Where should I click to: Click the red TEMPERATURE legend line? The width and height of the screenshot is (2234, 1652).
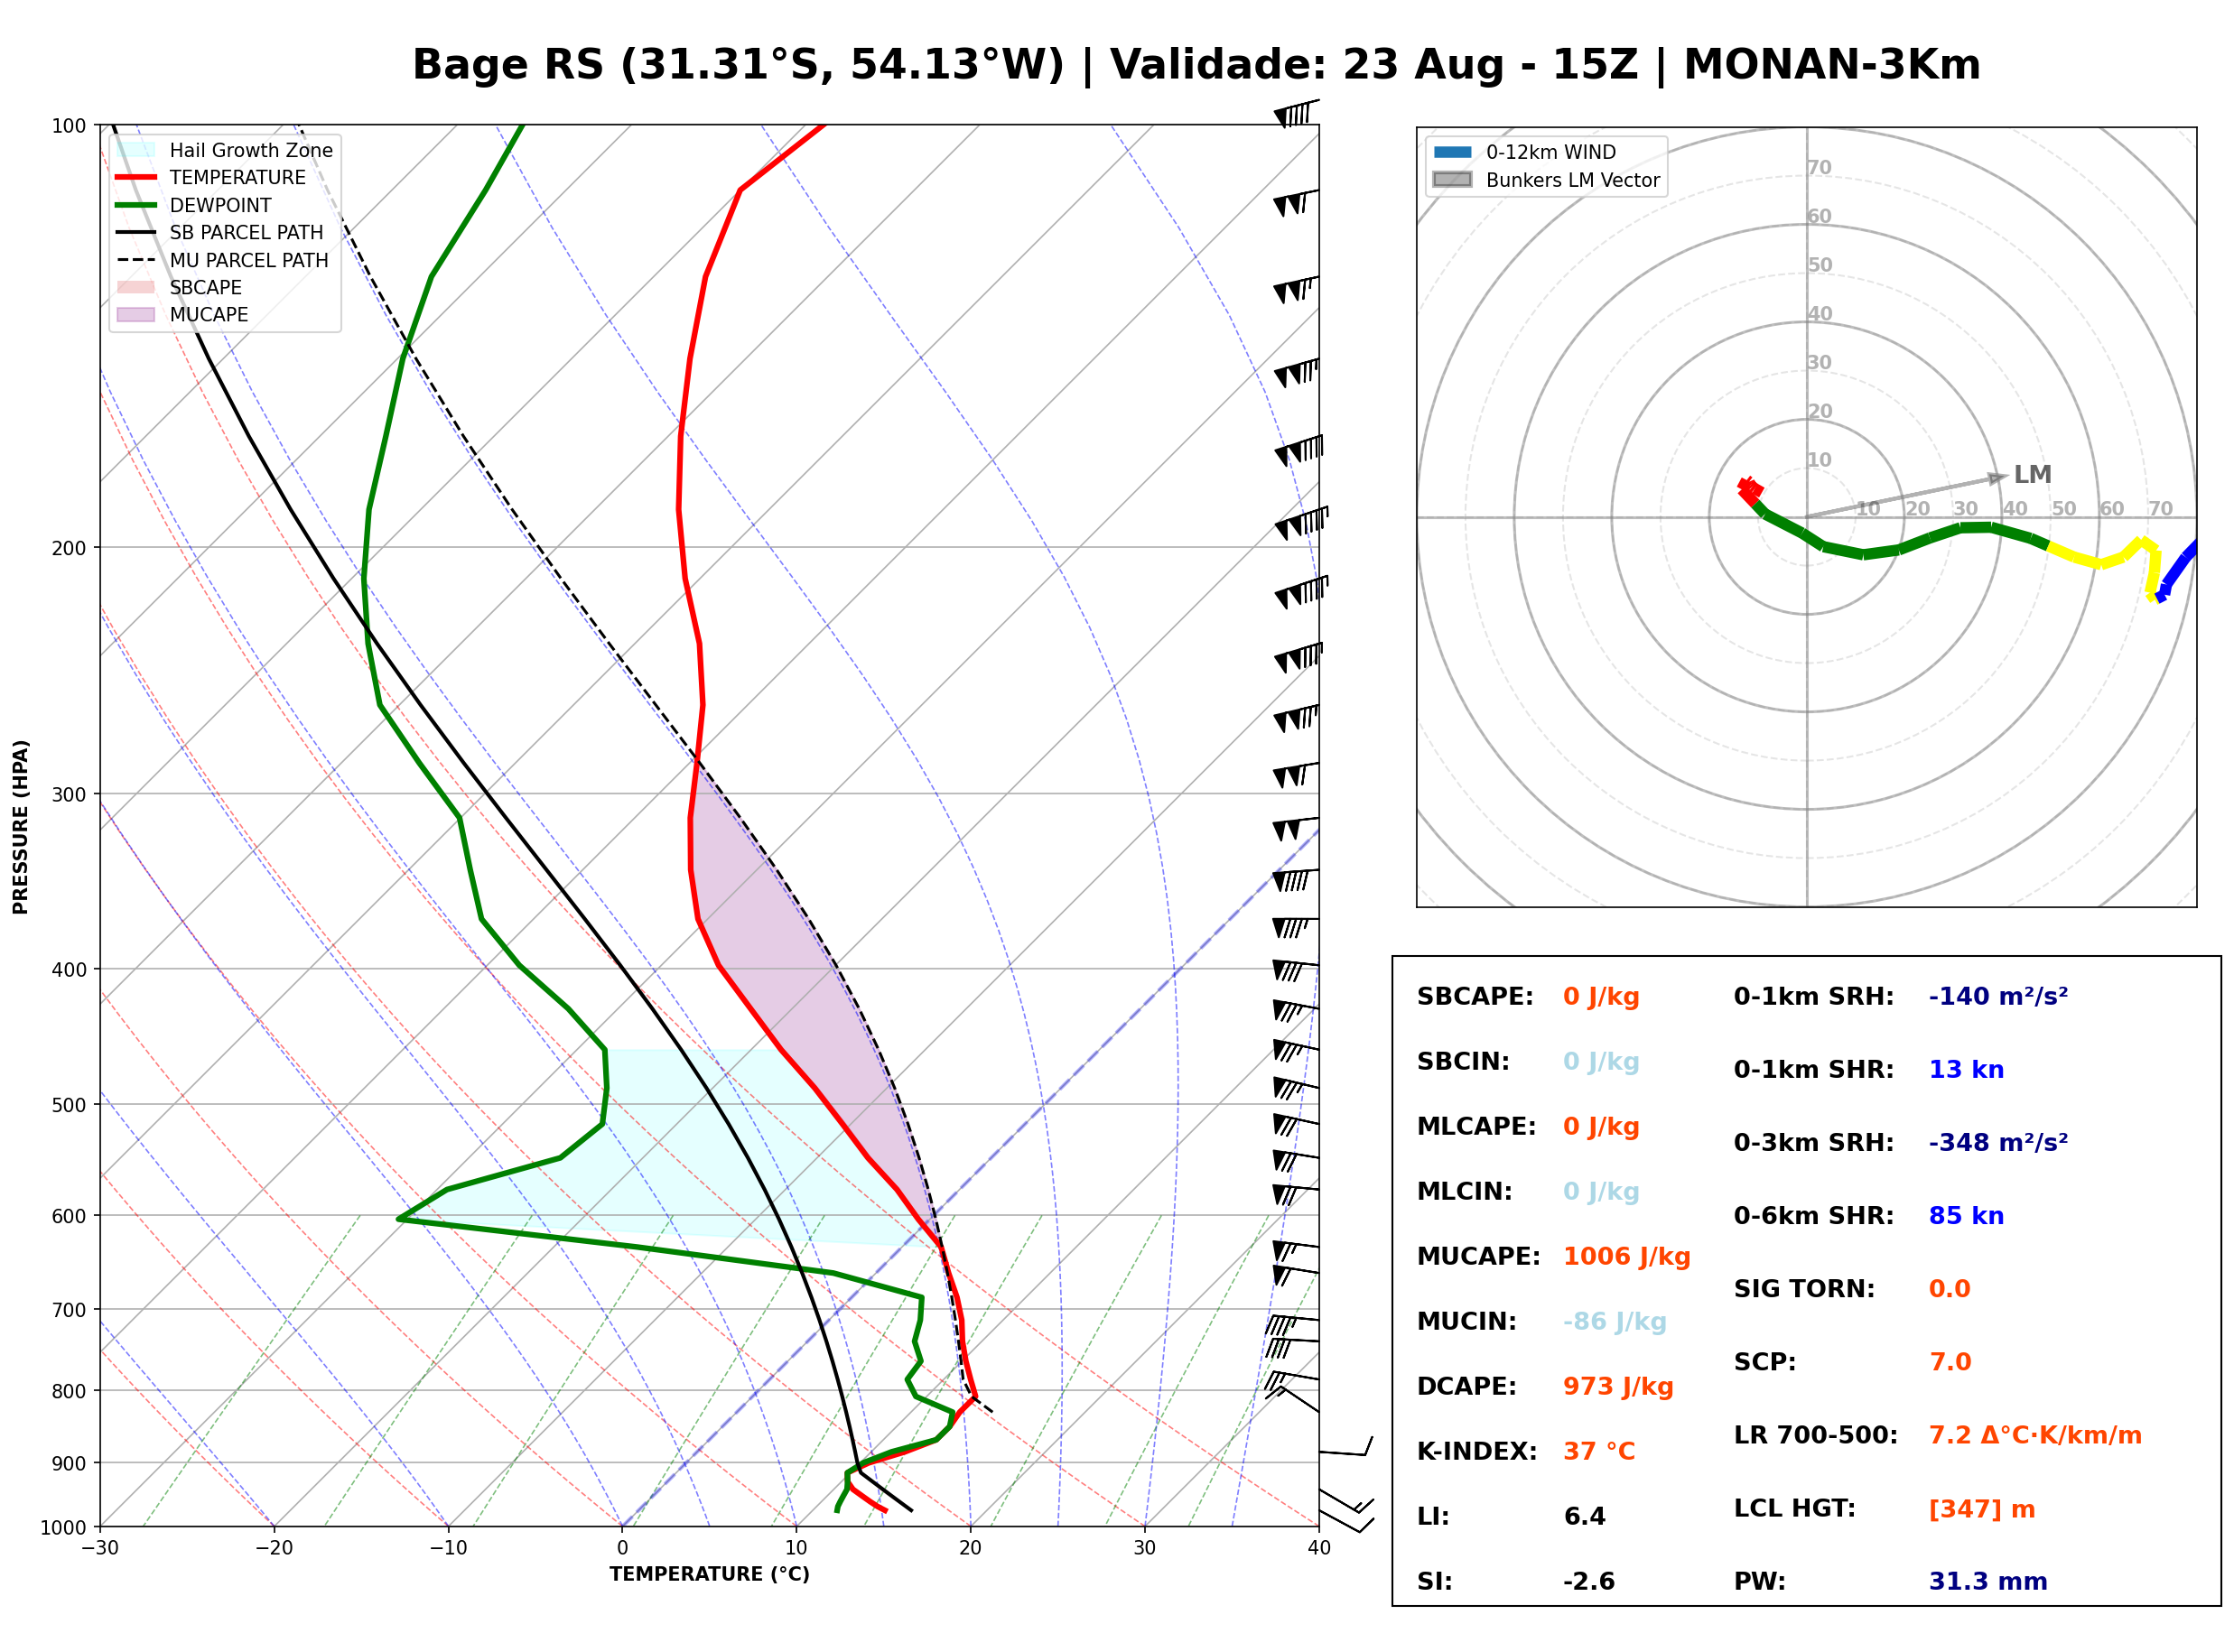136,177
